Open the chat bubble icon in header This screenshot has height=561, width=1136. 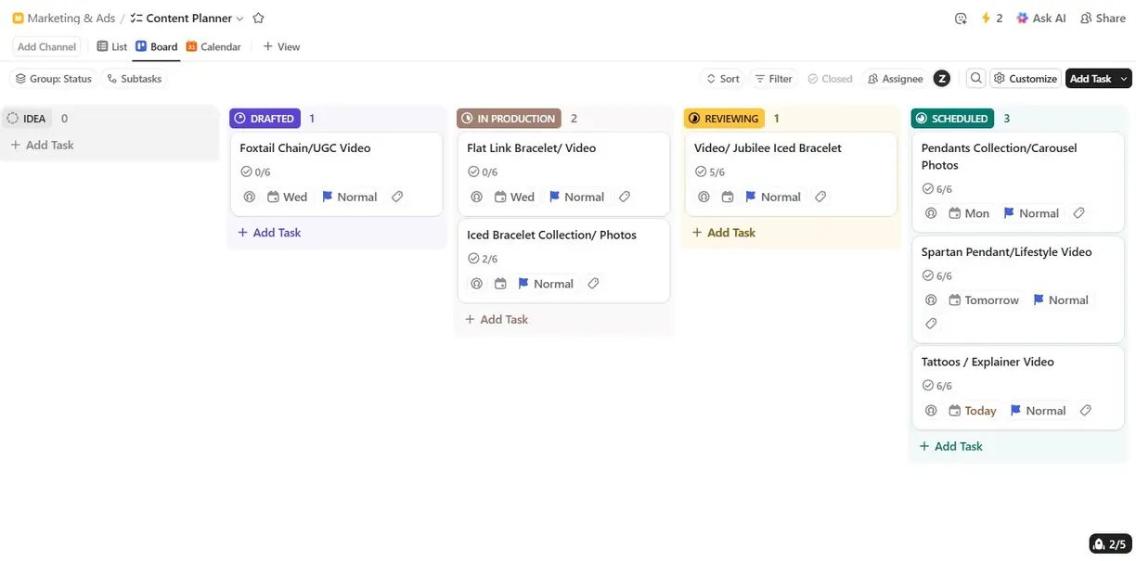[x=961, y=18]
